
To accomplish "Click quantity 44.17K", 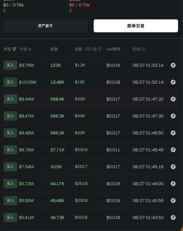I will (57, 184).
